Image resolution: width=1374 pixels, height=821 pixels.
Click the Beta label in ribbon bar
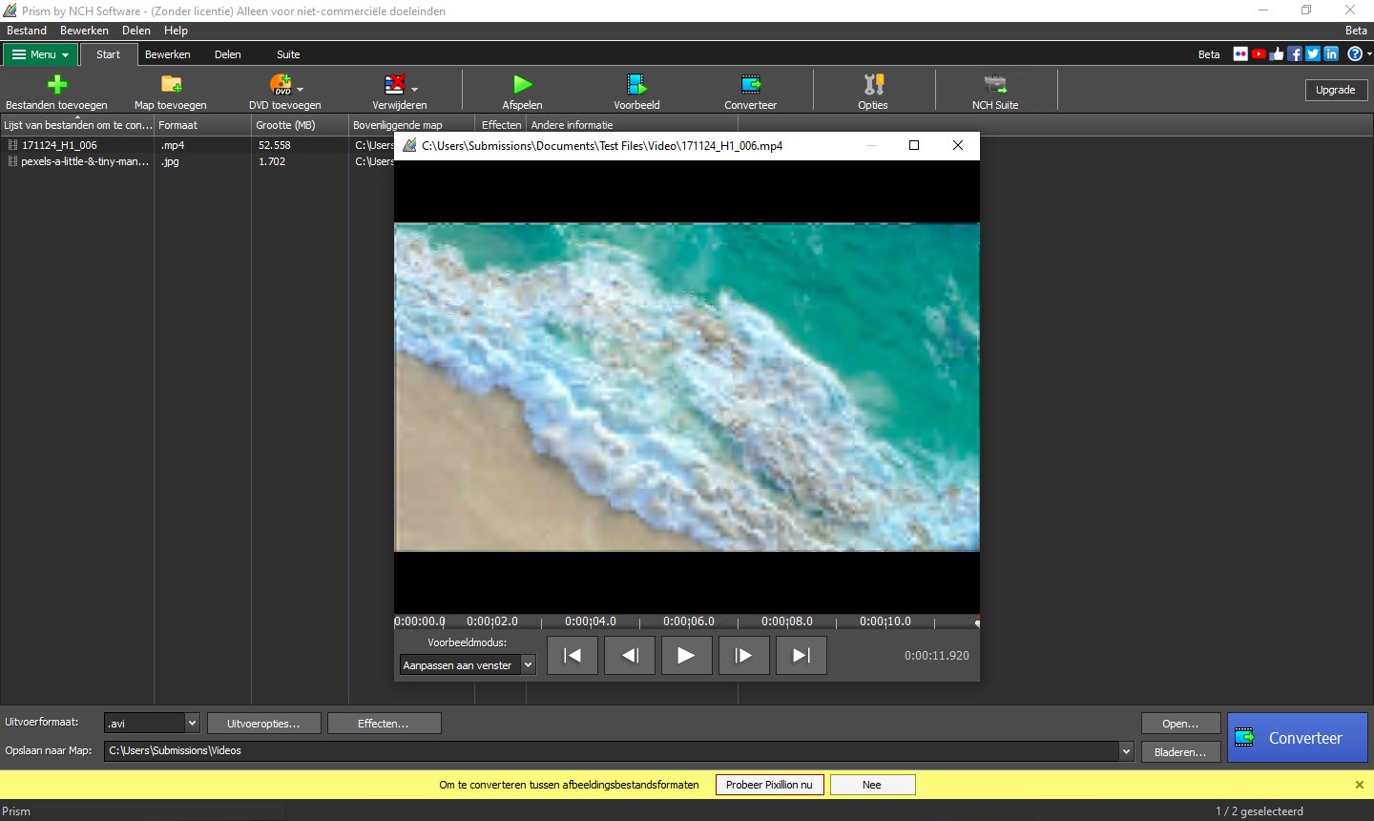coord(1209,54)
